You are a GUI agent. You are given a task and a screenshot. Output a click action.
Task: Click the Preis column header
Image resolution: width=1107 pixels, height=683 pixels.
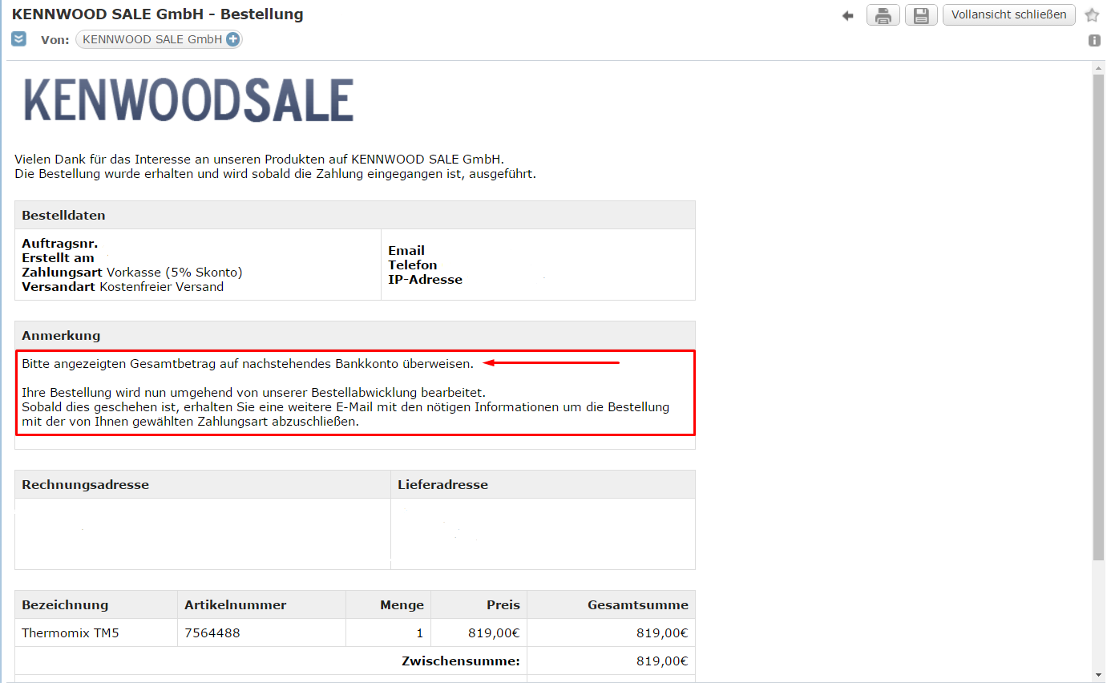click(x=479, y=604)
